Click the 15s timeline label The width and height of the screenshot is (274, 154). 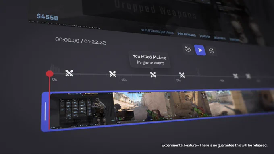[x=124, y=80]
